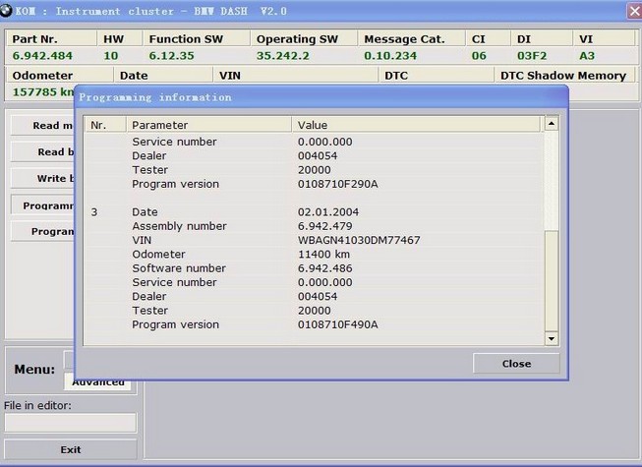Click the Close button in Programming information dialog

click(516, 364)
